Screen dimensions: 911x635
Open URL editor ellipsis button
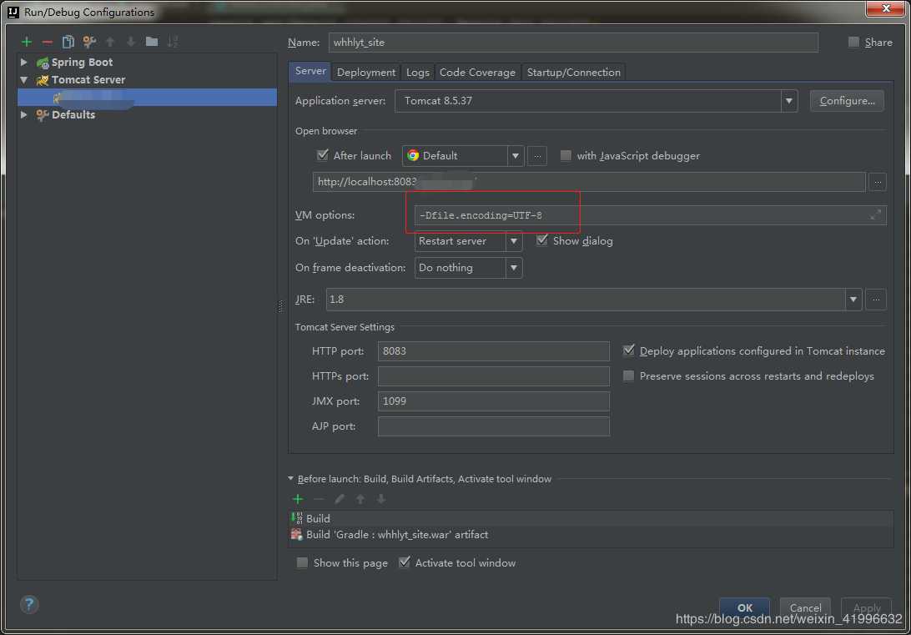878,183
